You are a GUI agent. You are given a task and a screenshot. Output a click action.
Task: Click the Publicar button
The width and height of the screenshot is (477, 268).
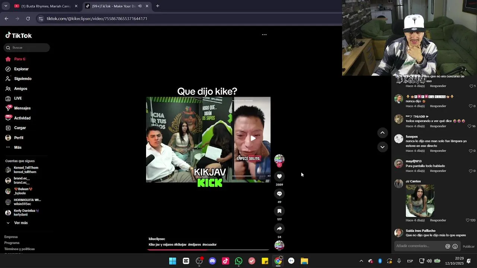point(468,246)
